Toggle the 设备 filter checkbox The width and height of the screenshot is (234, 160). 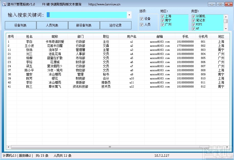(141, 19)
